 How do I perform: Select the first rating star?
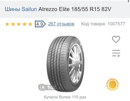tap(7, 24)
